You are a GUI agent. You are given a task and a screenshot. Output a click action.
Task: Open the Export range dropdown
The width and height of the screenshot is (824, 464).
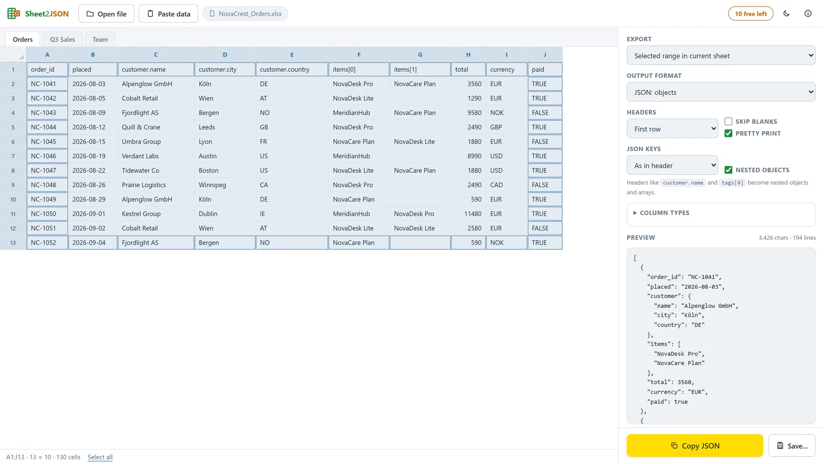pos(721,55)
